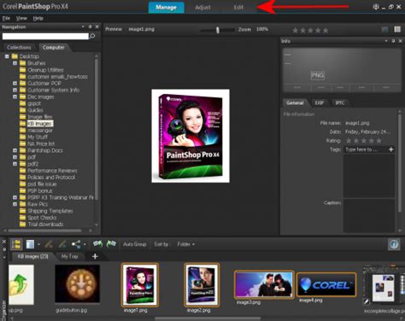Expand the Paintshop Docs folder

(15, 150)
